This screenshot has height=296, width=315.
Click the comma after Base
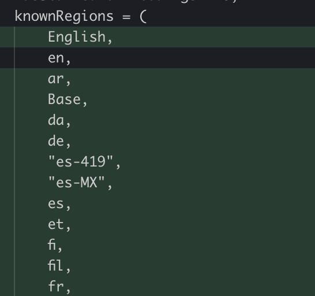coord(85,103)
